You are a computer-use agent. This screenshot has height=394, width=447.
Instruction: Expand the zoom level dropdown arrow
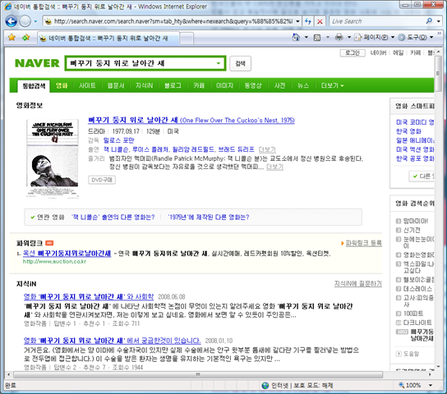[x=431, y=386]
